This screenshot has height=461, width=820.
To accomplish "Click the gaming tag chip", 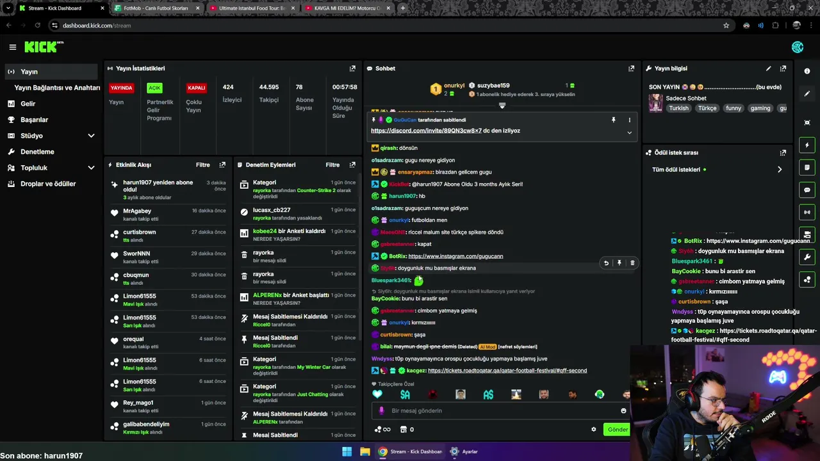I will coord(760,108).
